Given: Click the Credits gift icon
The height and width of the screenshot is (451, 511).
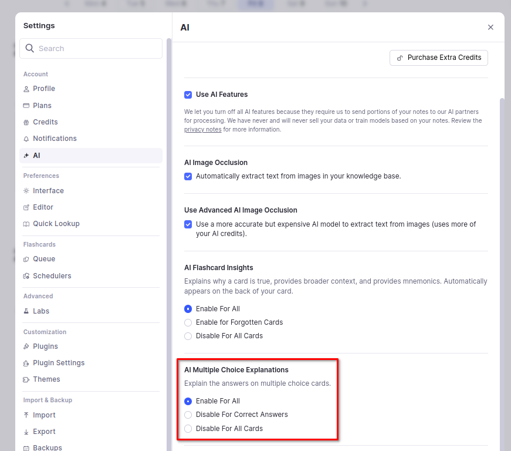Looking at the screenshot, I should [x=26, y=122].
